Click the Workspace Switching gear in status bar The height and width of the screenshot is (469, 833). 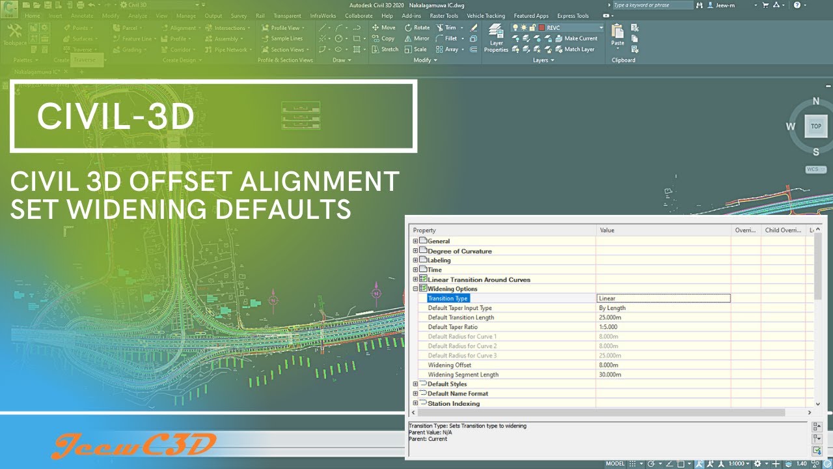pos(757,464)
